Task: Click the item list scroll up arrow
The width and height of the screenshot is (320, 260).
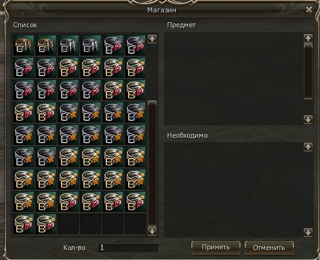Action: [152, 39]
